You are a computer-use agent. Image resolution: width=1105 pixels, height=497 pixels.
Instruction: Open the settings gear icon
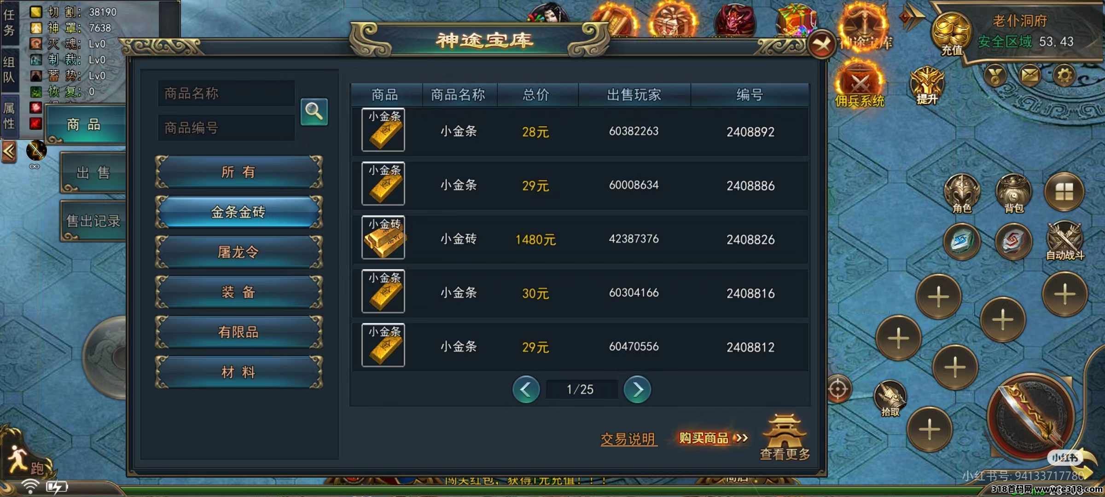tap(1064, 75)
